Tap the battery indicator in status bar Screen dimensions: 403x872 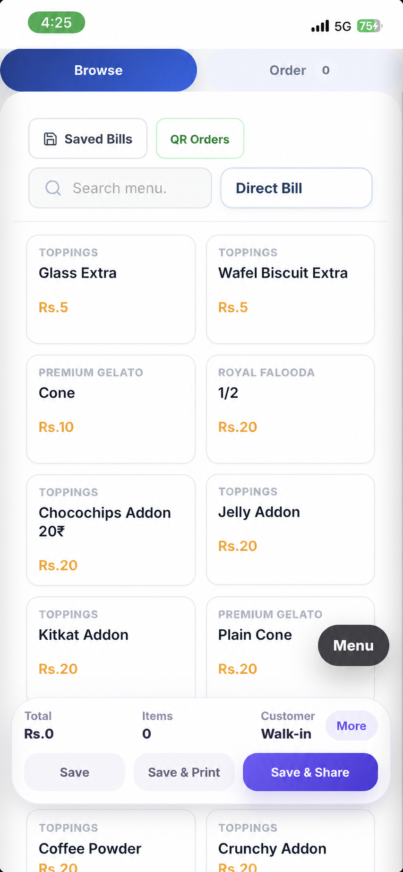pyautogui.click(x=369, y=26)
